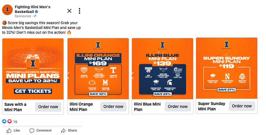266x135 pixels.
Task: View the blue like reaction icon
Action: coord(4,121)
